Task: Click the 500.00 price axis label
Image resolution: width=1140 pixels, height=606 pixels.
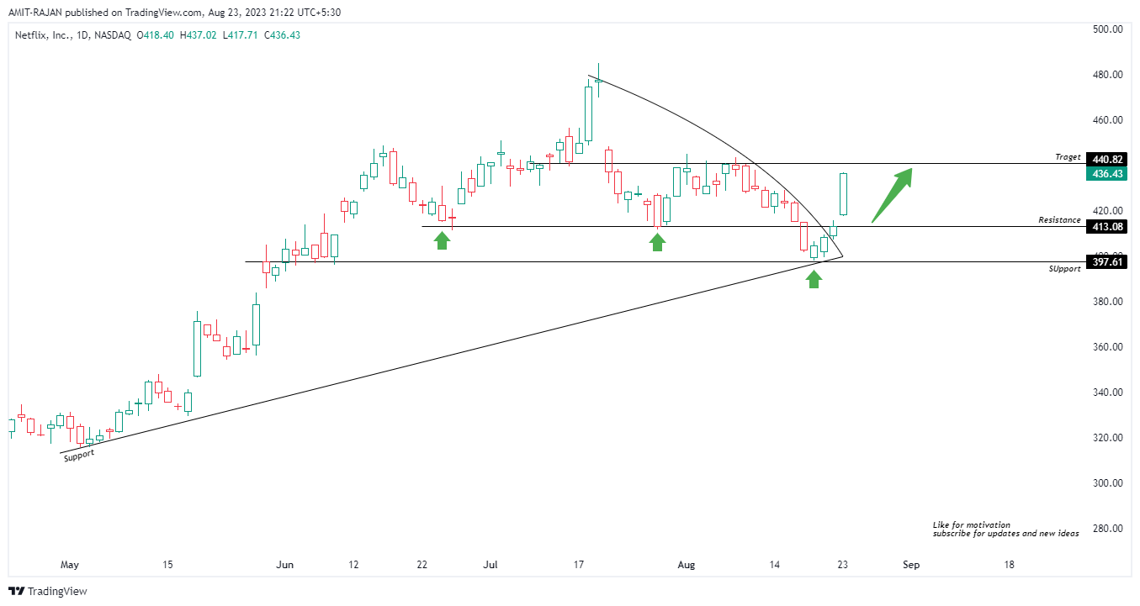Action: [x=1106, y=29]
